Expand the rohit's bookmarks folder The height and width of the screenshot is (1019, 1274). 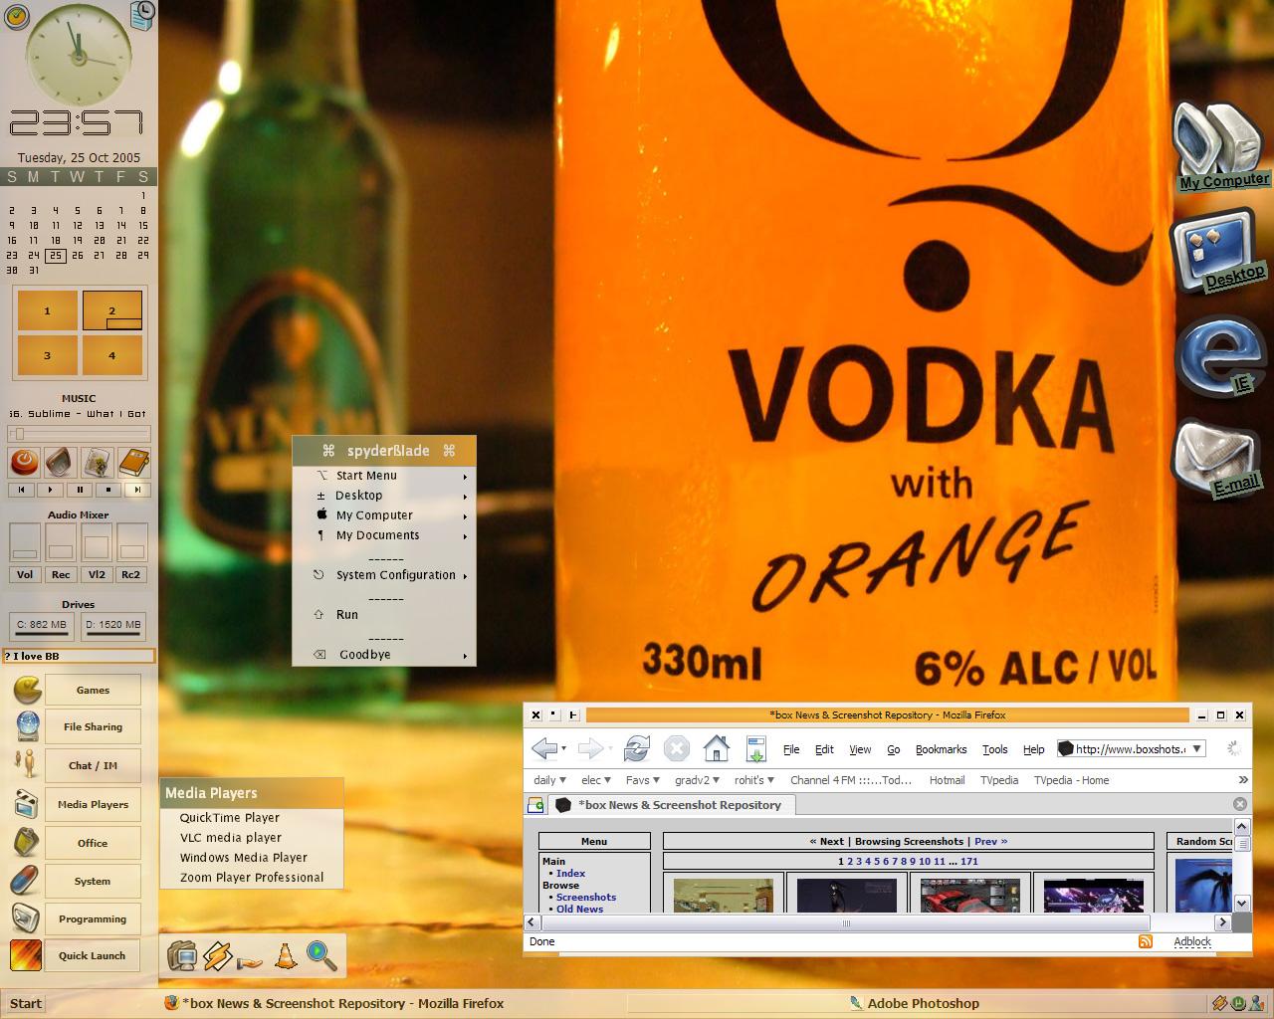[755, 780]
